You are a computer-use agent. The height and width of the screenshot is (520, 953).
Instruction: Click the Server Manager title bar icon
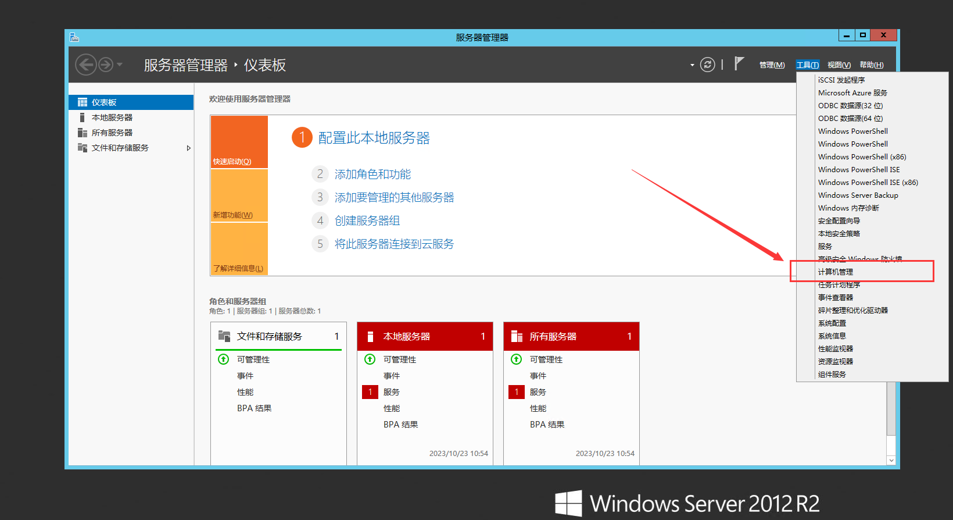(74, 37)
